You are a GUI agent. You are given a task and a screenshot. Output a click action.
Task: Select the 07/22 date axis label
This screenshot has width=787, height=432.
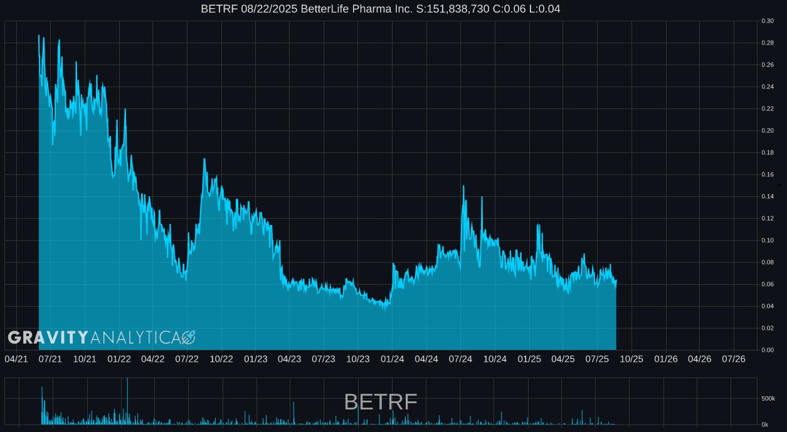pyautogui.click(x=187, y=359)
